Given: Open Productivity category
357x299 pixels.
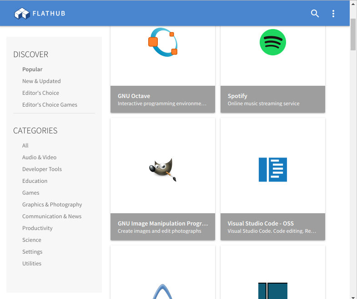Looking at the screenshot, I should pos(37,228).
